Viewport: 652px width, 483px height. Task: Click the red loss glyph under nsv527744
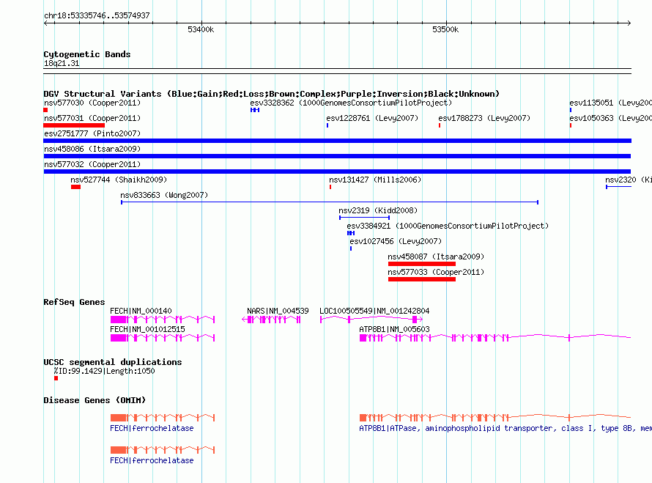pos(75,187)
